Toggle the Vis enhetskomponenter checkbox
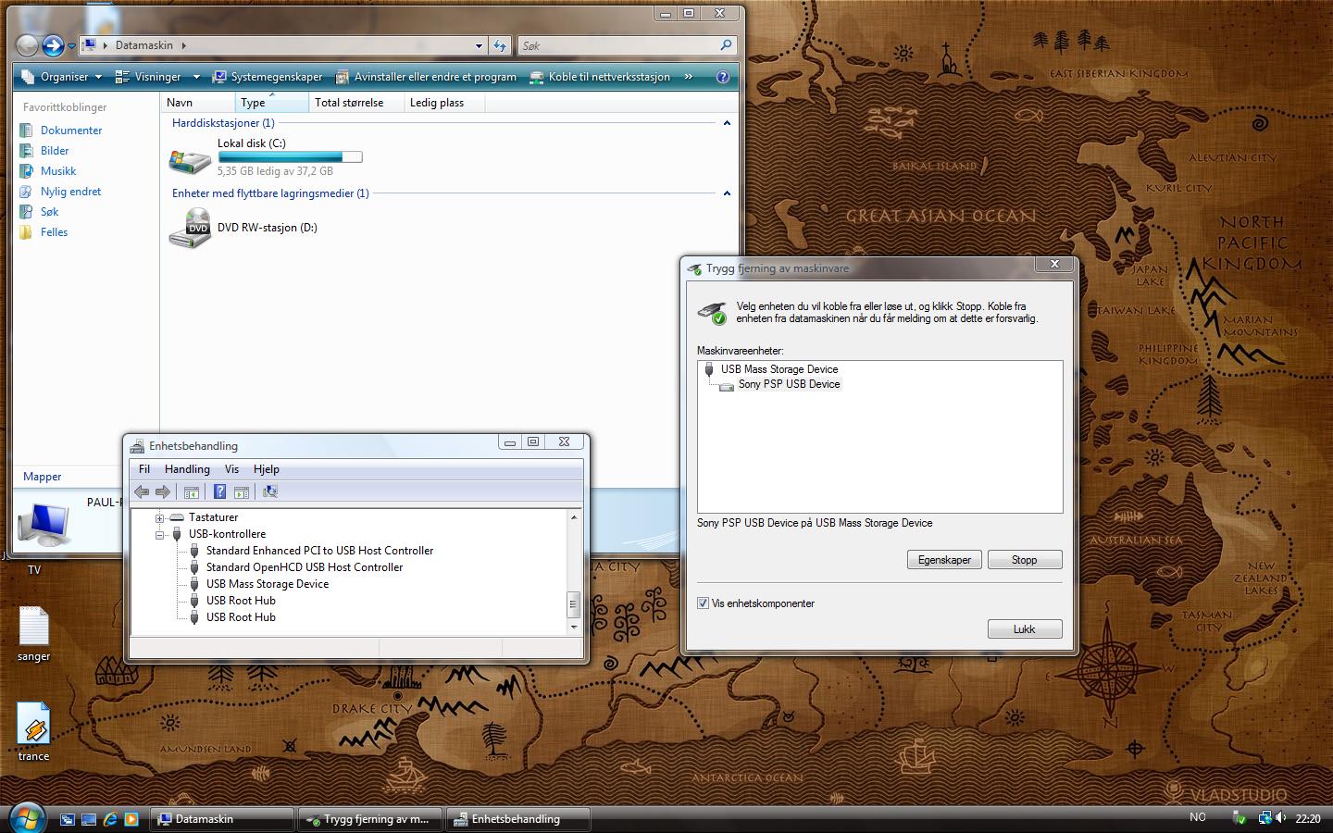 coord(703,603)
